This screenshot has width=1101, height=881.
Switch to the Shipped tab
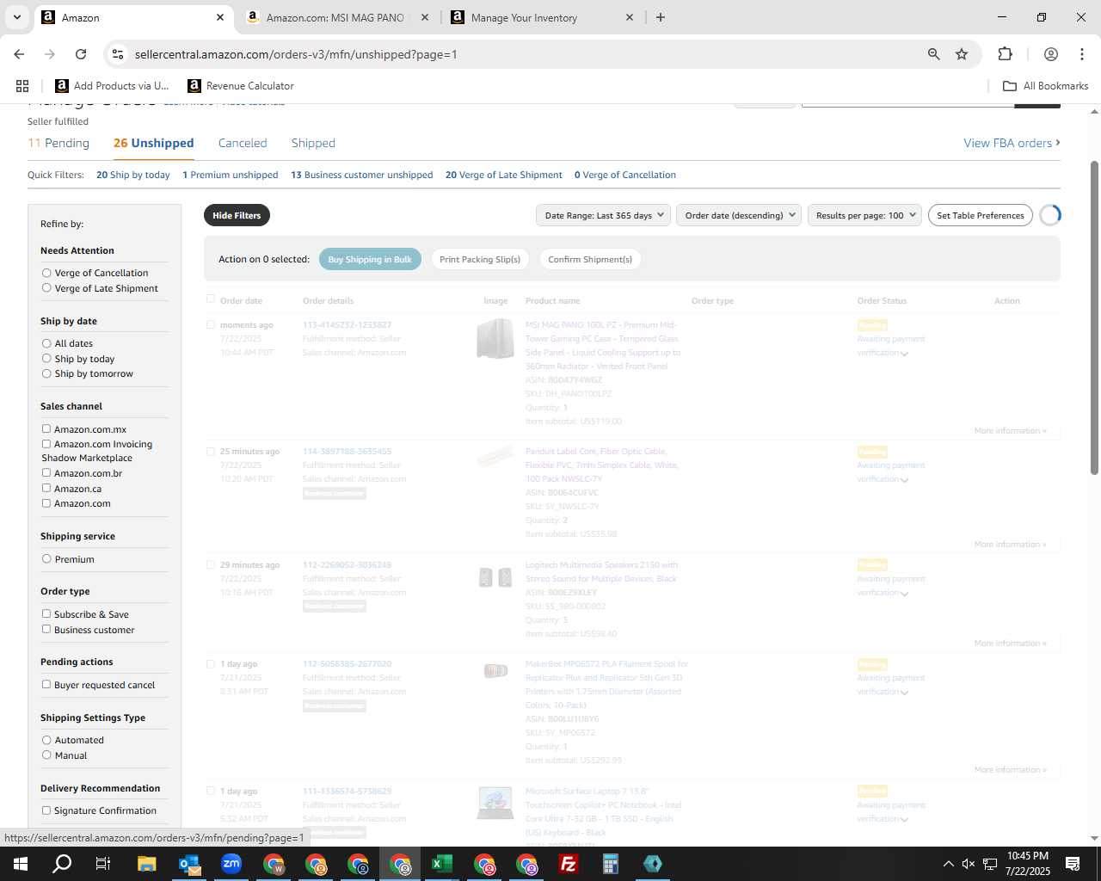313,143
